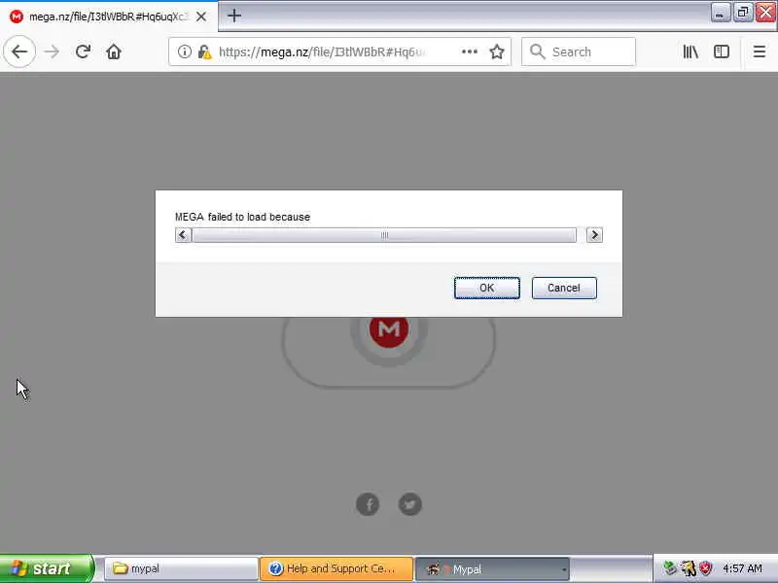Click the dialog scrollbar left arrow
The height and width of the screenshot is (583, 778).
[x=183, y=235]
